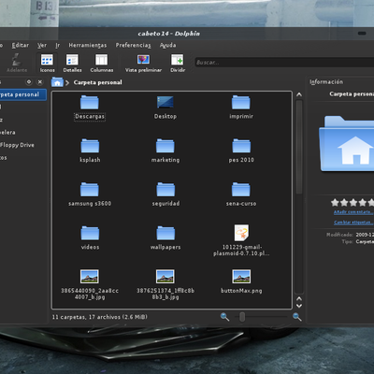
Task: Open the Herramientas menu
Action: pyautogui.click(x=88, y=46)
